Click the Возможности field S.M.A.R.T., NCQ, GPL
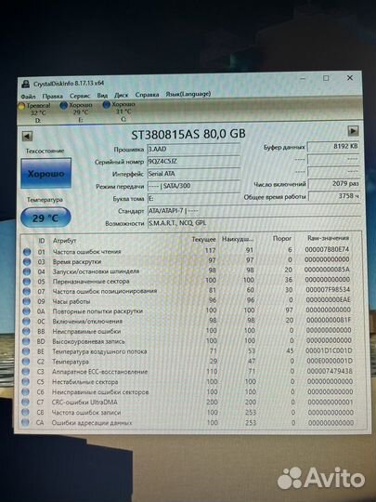 point(253,223)
